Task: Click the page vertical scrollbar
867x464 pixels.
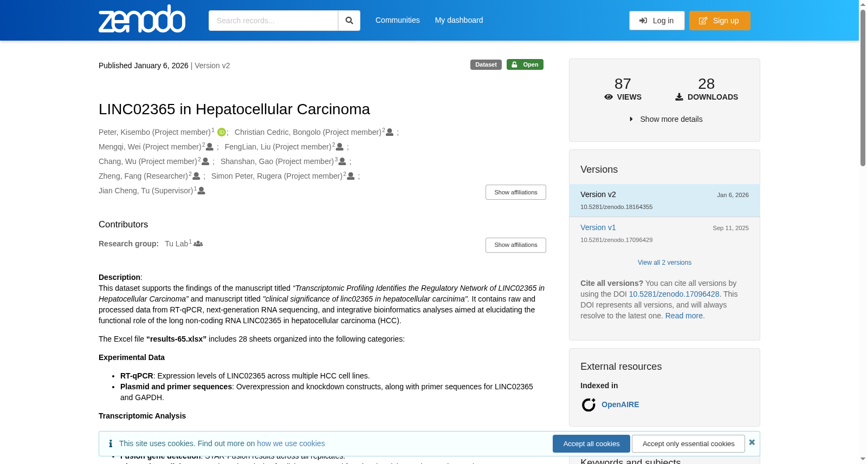Action: pos(863,232)
